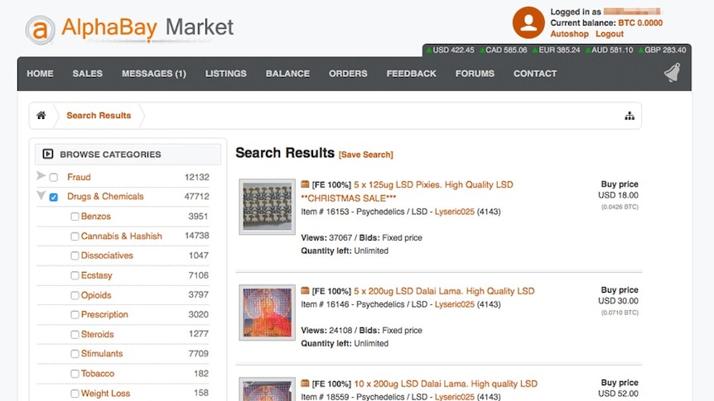Open the sitemap icon in breadcrumb bar
This screenshot has height=401, width=714.
pos(629,116)
